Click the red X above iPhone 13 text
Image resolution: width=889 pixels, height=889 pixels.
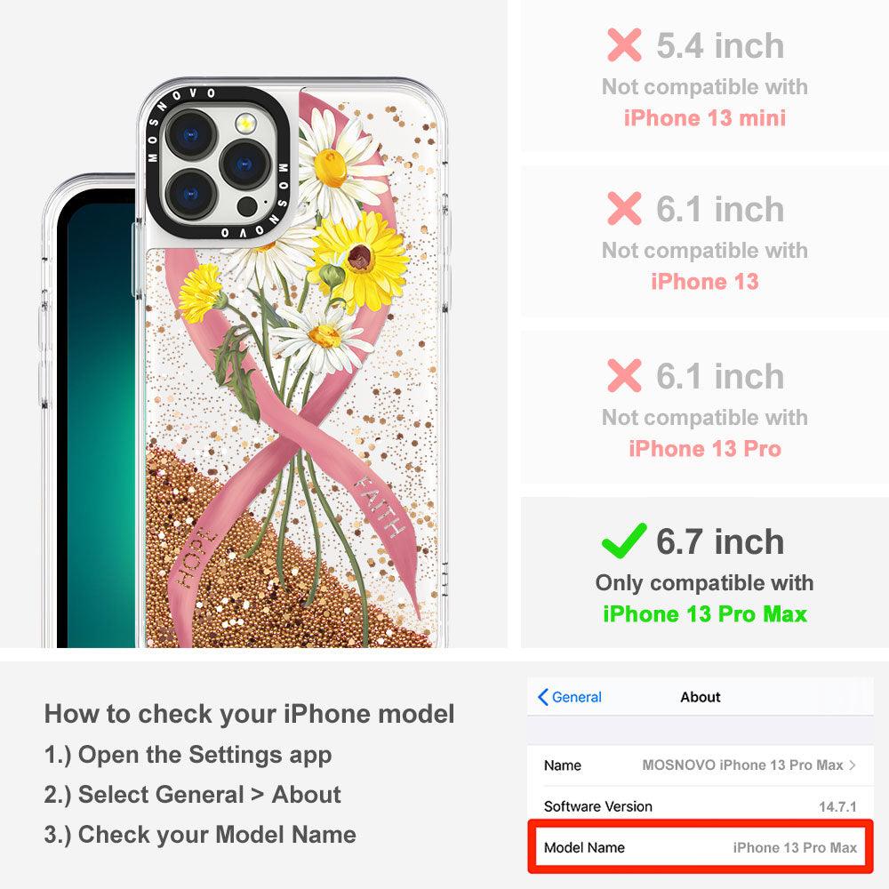pyautogui.click(x=624, y=208)
